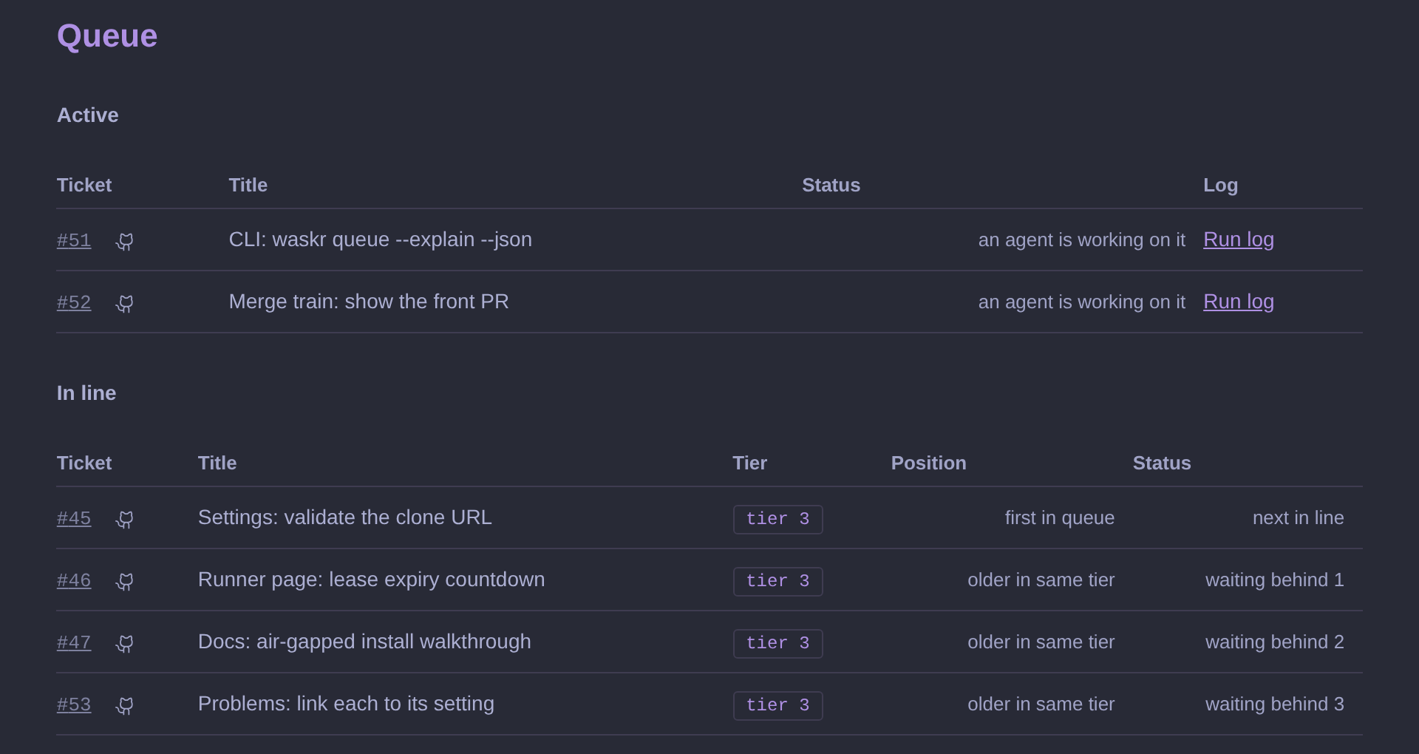Click 'next in line' status cell
The image size is (1419, 754).
[1299, 518]
